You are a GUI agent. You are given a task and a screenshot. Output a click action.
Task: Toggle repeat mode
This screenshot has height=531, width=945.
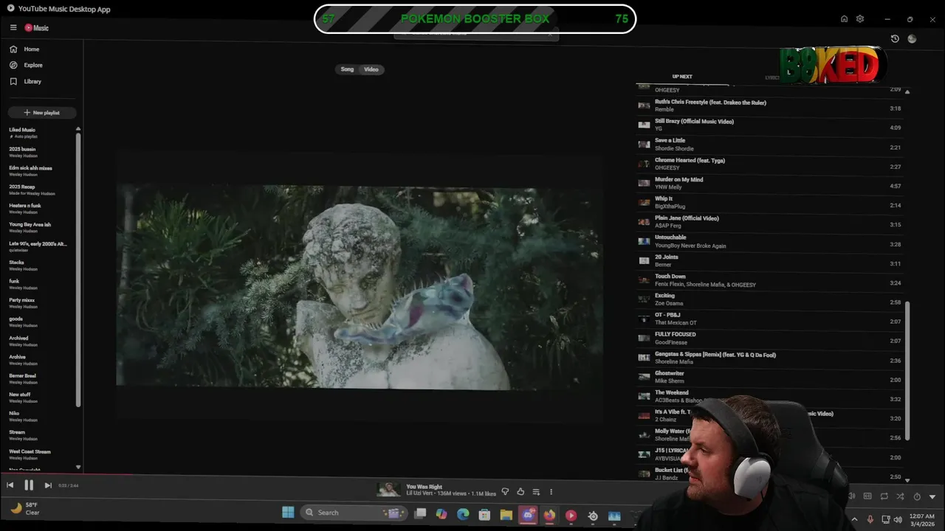tap(884, 496)
